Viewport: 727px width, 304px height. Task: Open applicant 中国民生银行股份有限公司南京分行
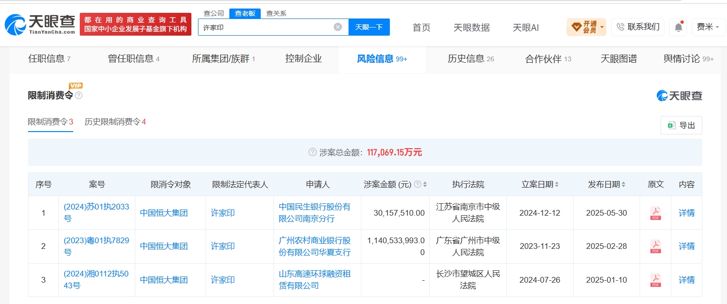point(314,213)
